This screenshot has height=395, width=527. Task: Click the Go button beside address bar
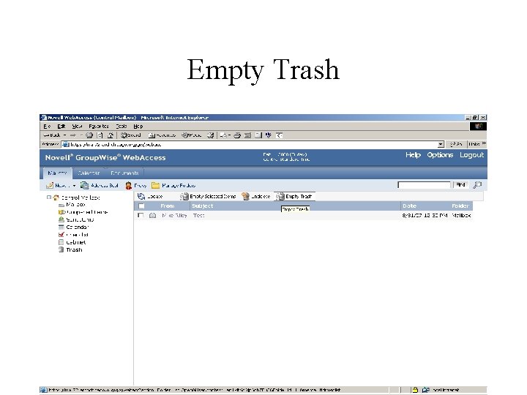click(x=456, y=144)
